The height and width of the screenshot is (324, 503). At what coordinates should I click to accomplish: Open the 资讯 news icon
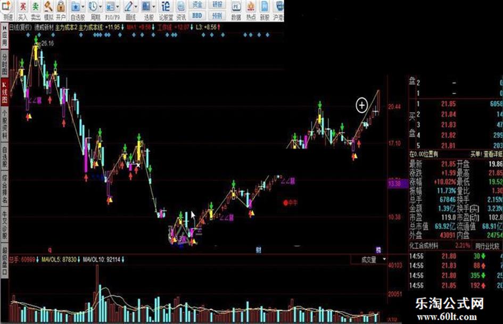coord(181,10)
